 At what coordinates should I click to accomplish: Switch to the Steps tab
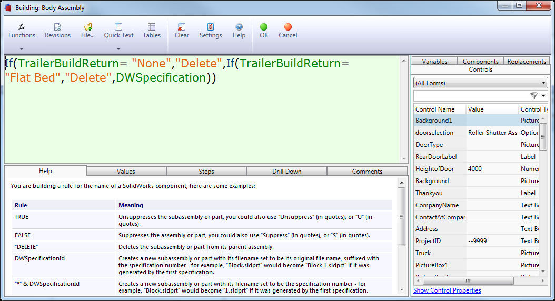pyautogui.click(x=206, y=171)
